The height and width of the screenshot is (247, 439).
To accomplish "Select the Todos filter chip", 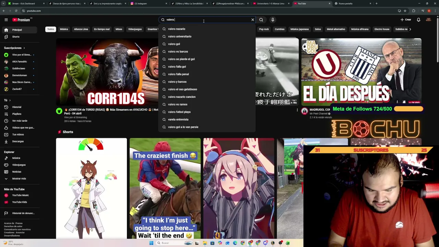I will tap(51, 29).
